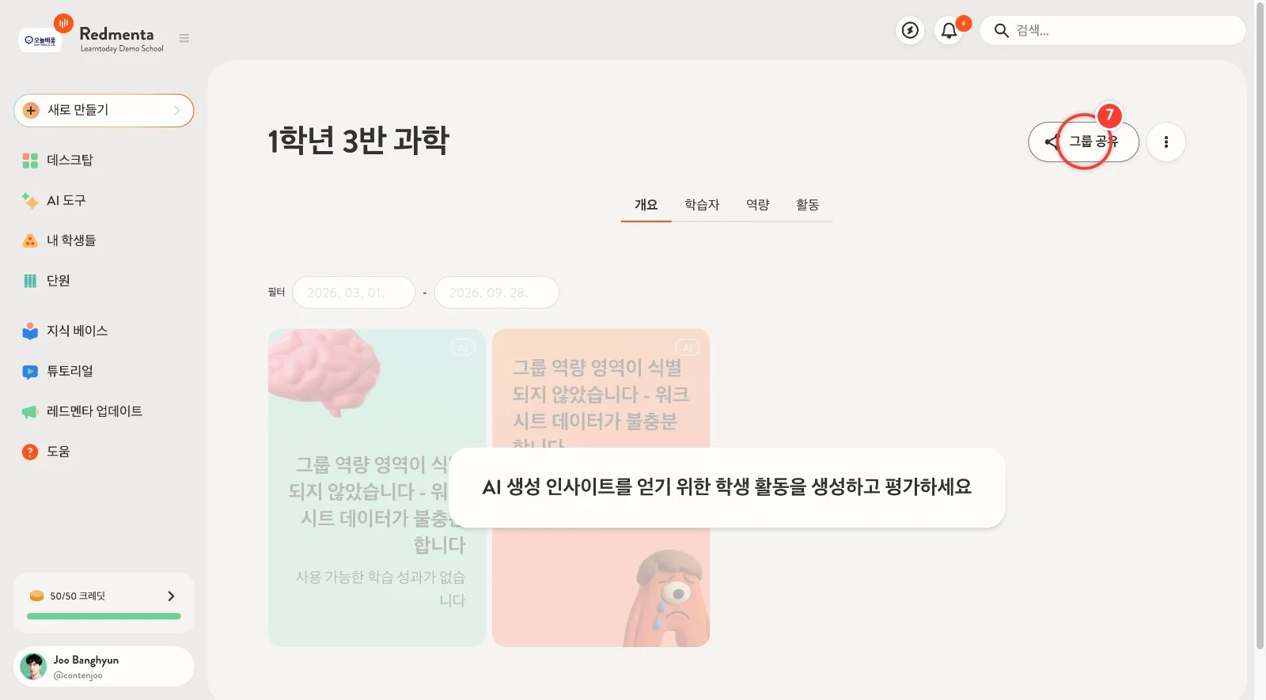Click the 1학년 3반 과학 title
Screen dimensions: 1266x700
coord(358,141)
